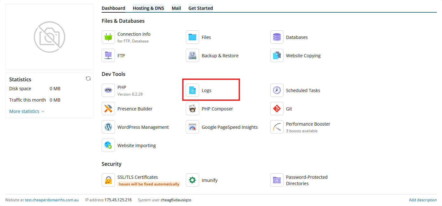The image size is (442, 206).
Task: Refresh the Statistics panel
Action: [88, 79]
